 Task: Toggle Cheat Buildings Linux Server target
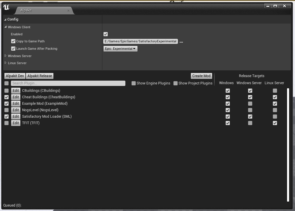tap(275, 97)
